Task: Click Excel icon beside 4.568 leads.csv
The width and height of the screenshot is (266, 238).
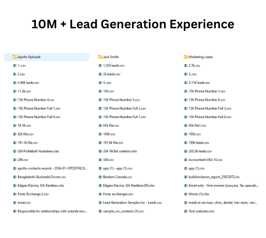Action: click(x=15, y=83)
